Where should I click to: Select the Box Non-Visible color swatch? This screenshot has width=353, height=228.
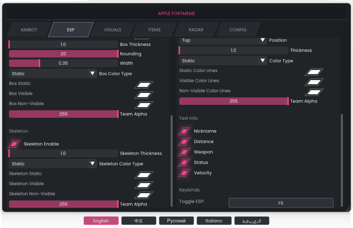[144, 105]
